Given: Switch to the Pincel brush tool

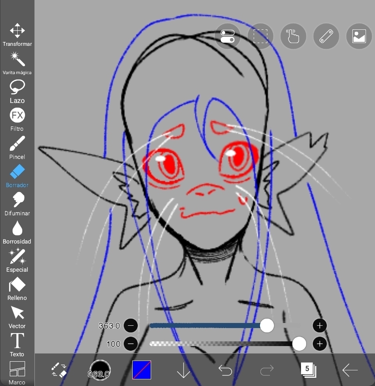Looking at the screenshot, I should [17, 147].
